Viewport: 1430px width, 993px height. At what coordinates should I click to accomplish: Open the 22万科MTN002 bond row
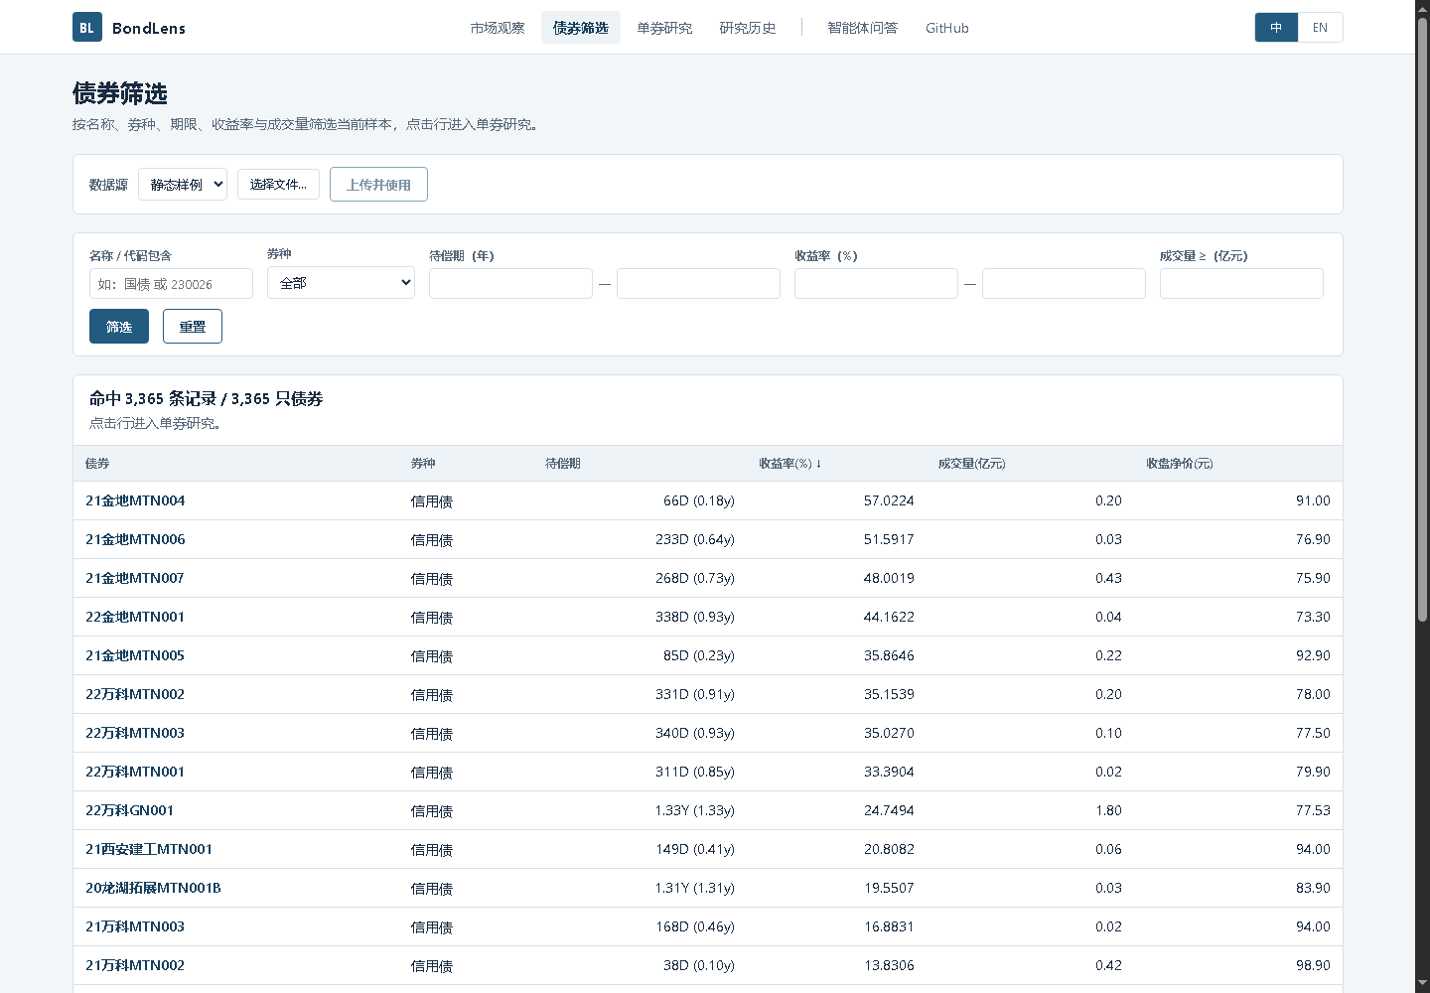point(708,694)
